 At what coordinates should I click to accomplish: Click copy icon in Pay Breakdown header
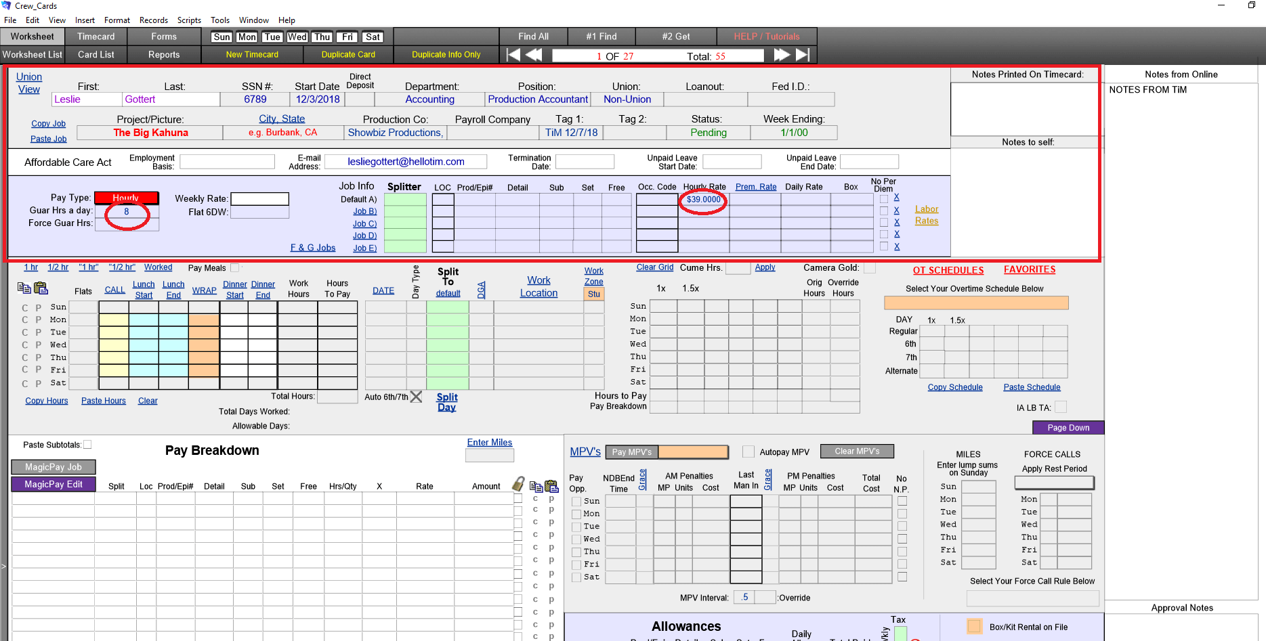pos(536,486)
